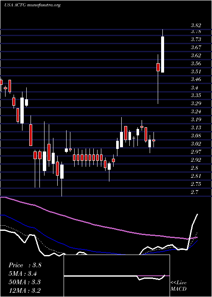Select the 50MA : 3.3 legend entry

(x=25, y=282)
